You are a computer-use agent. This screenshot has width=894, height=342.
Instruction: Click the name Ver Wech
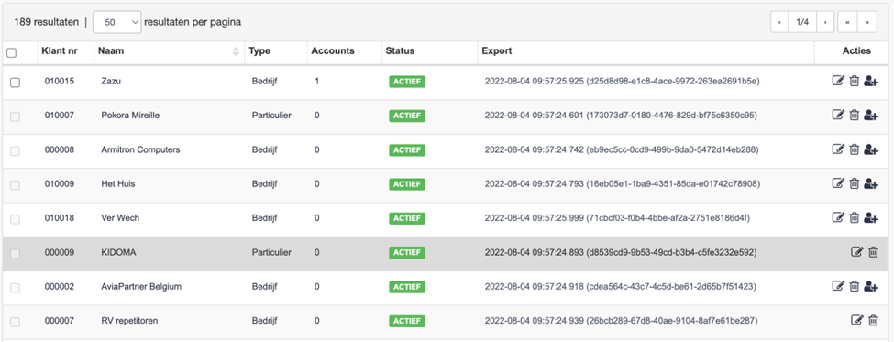pyautogui.click(x=120, y=217)
